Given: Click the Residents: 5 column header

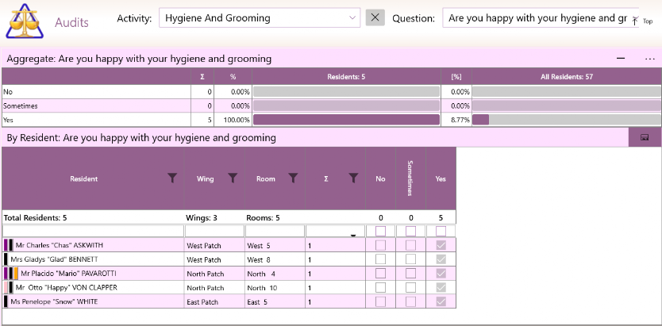Looking at the screenshot, I should coord(346,77).
